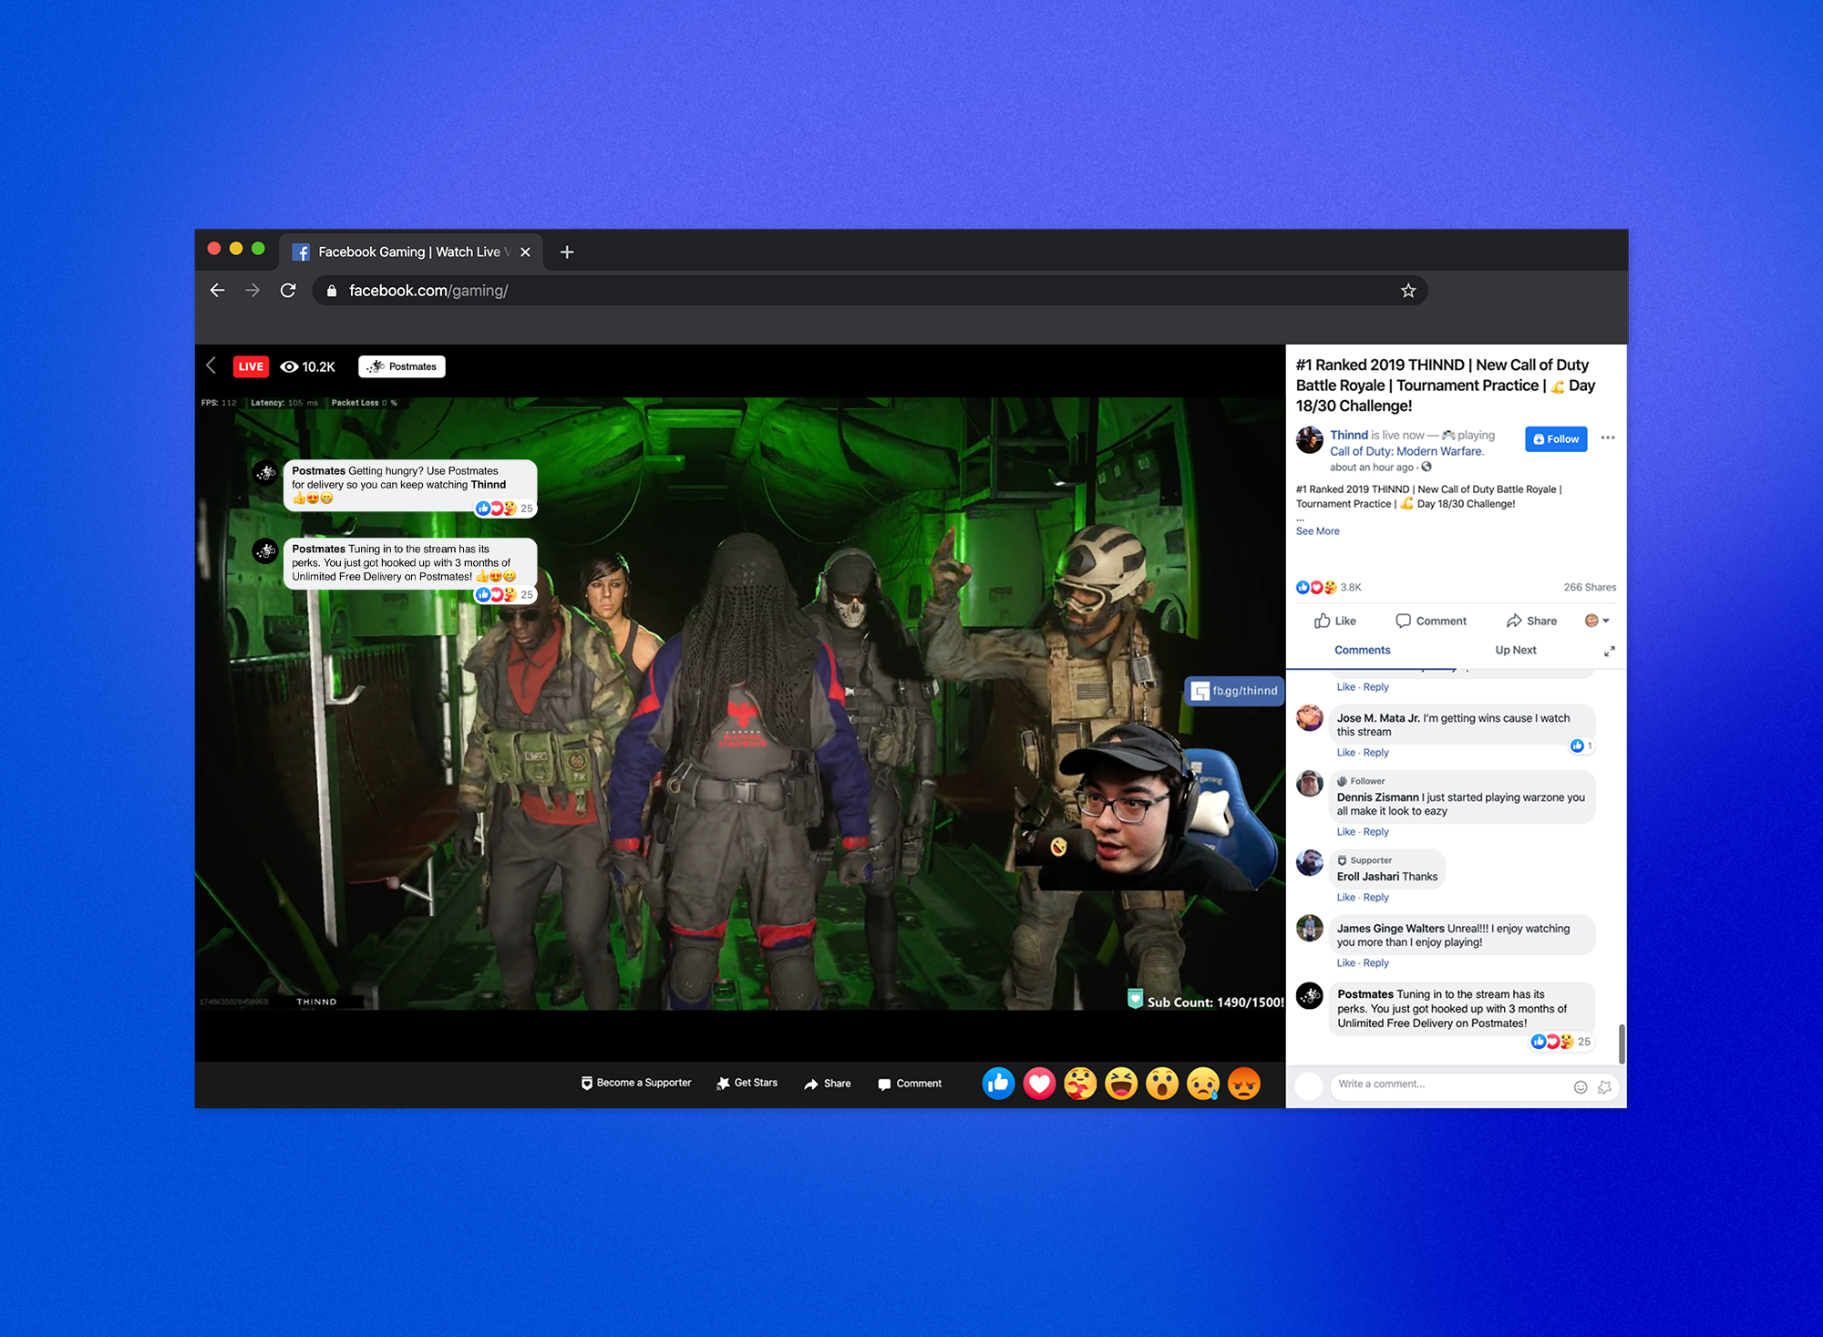Reply to Eroll Jashari's comment
Screen dimensions: 1823x1337
pos(1375,897)
